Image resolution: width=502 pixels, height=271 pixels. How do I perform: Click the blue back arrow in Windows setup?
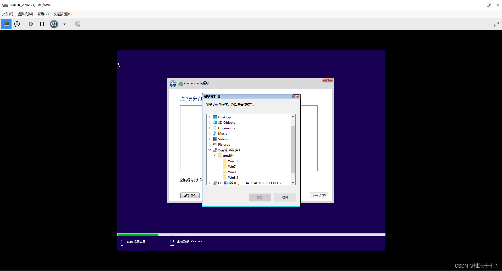pyautogui.click(x=173, y=84)
